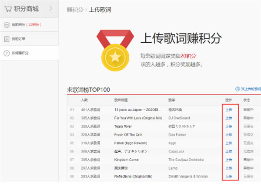Click artist name CapsLack
The height and width of the screenshot is (184, 261).
tap(176, 151)
